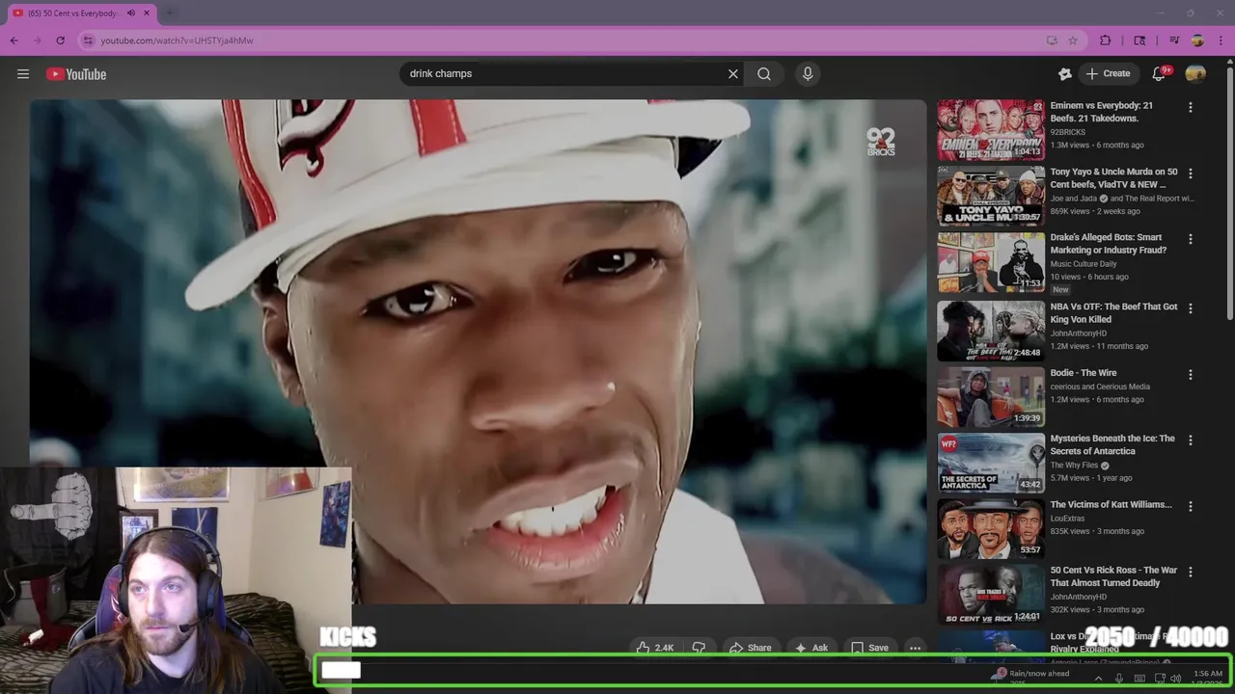Click 'JohnAnthonyHD' under NBA Vs OTF
1235x694 pixels.
1078,334
